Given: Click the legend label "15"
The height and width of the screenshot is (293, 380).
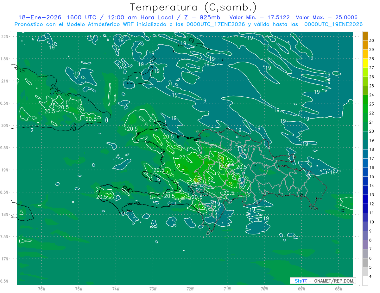Looking at the screenshot, I should point(372,177).
